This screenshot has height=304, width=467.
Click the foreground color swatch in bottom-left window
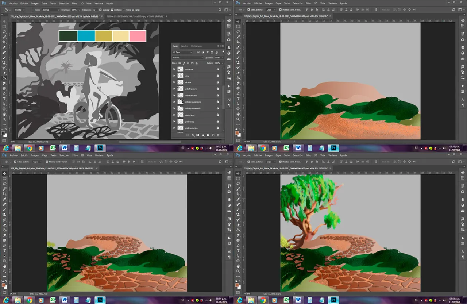coord(4,284)
